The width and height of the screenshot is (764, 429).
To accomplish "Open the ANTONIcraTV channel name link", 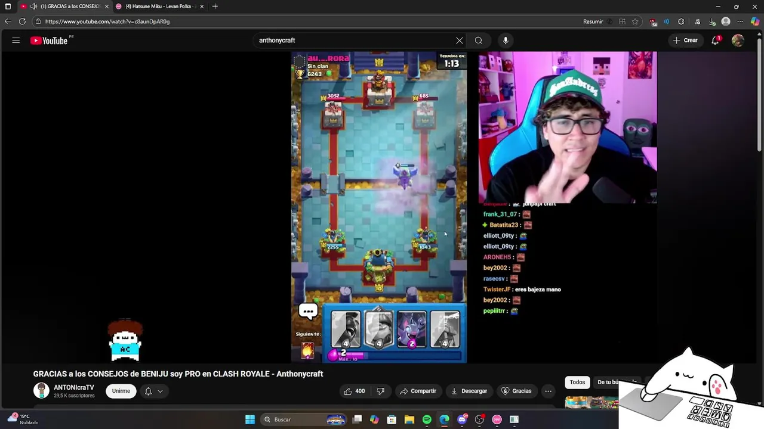I will 74,387.
